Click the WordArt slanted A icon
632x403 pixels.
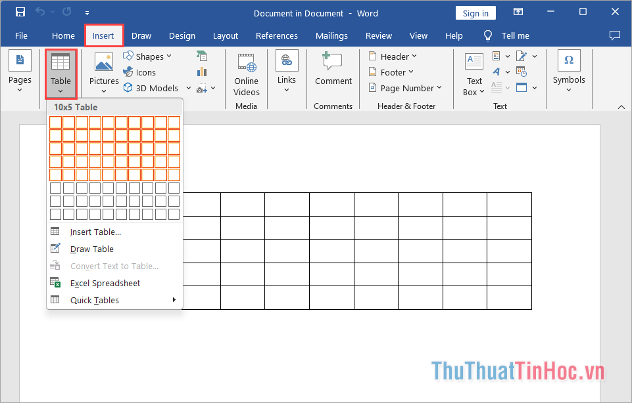tap(496, 72)
